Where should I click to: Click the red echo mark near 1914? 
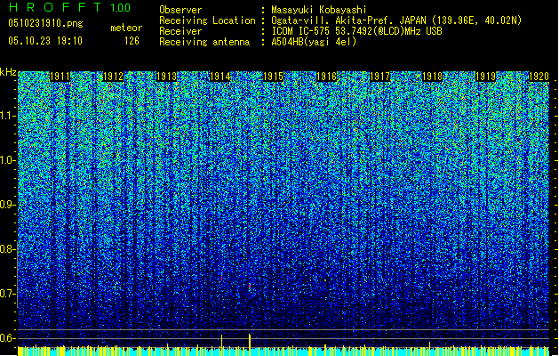[x=222, y=277]
